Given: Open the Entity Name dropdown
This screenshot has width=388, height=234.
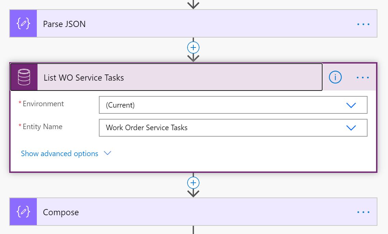Looking at the screenshot, I should click(352, 128).
